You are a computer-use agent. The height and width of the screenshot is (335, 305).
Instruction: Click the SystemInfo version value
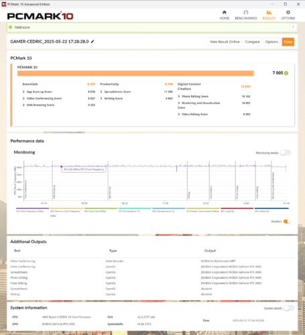click(x=144, y=324)
